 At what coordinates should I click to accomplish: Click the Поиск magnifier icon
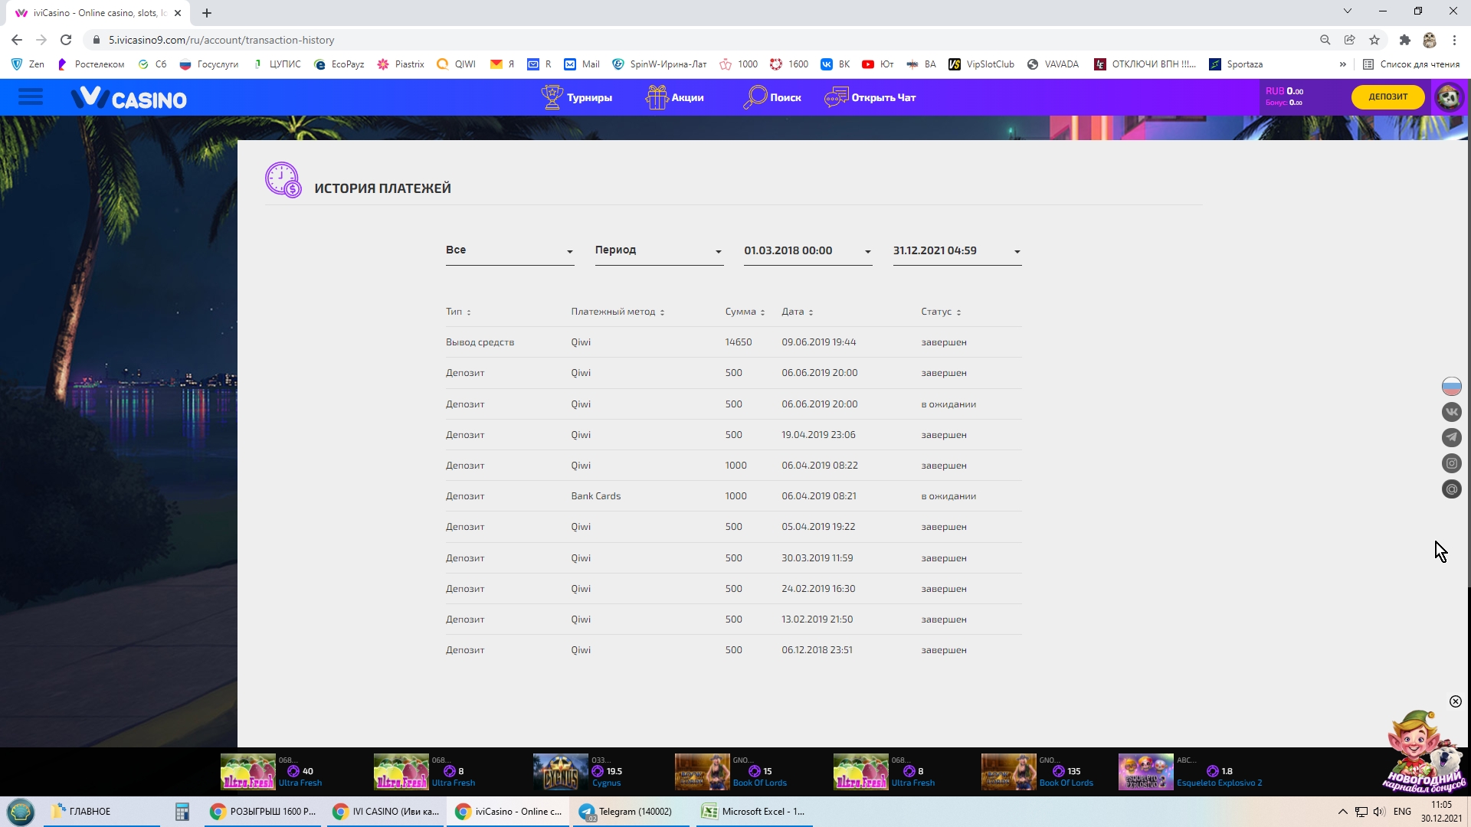pos(755,97)
